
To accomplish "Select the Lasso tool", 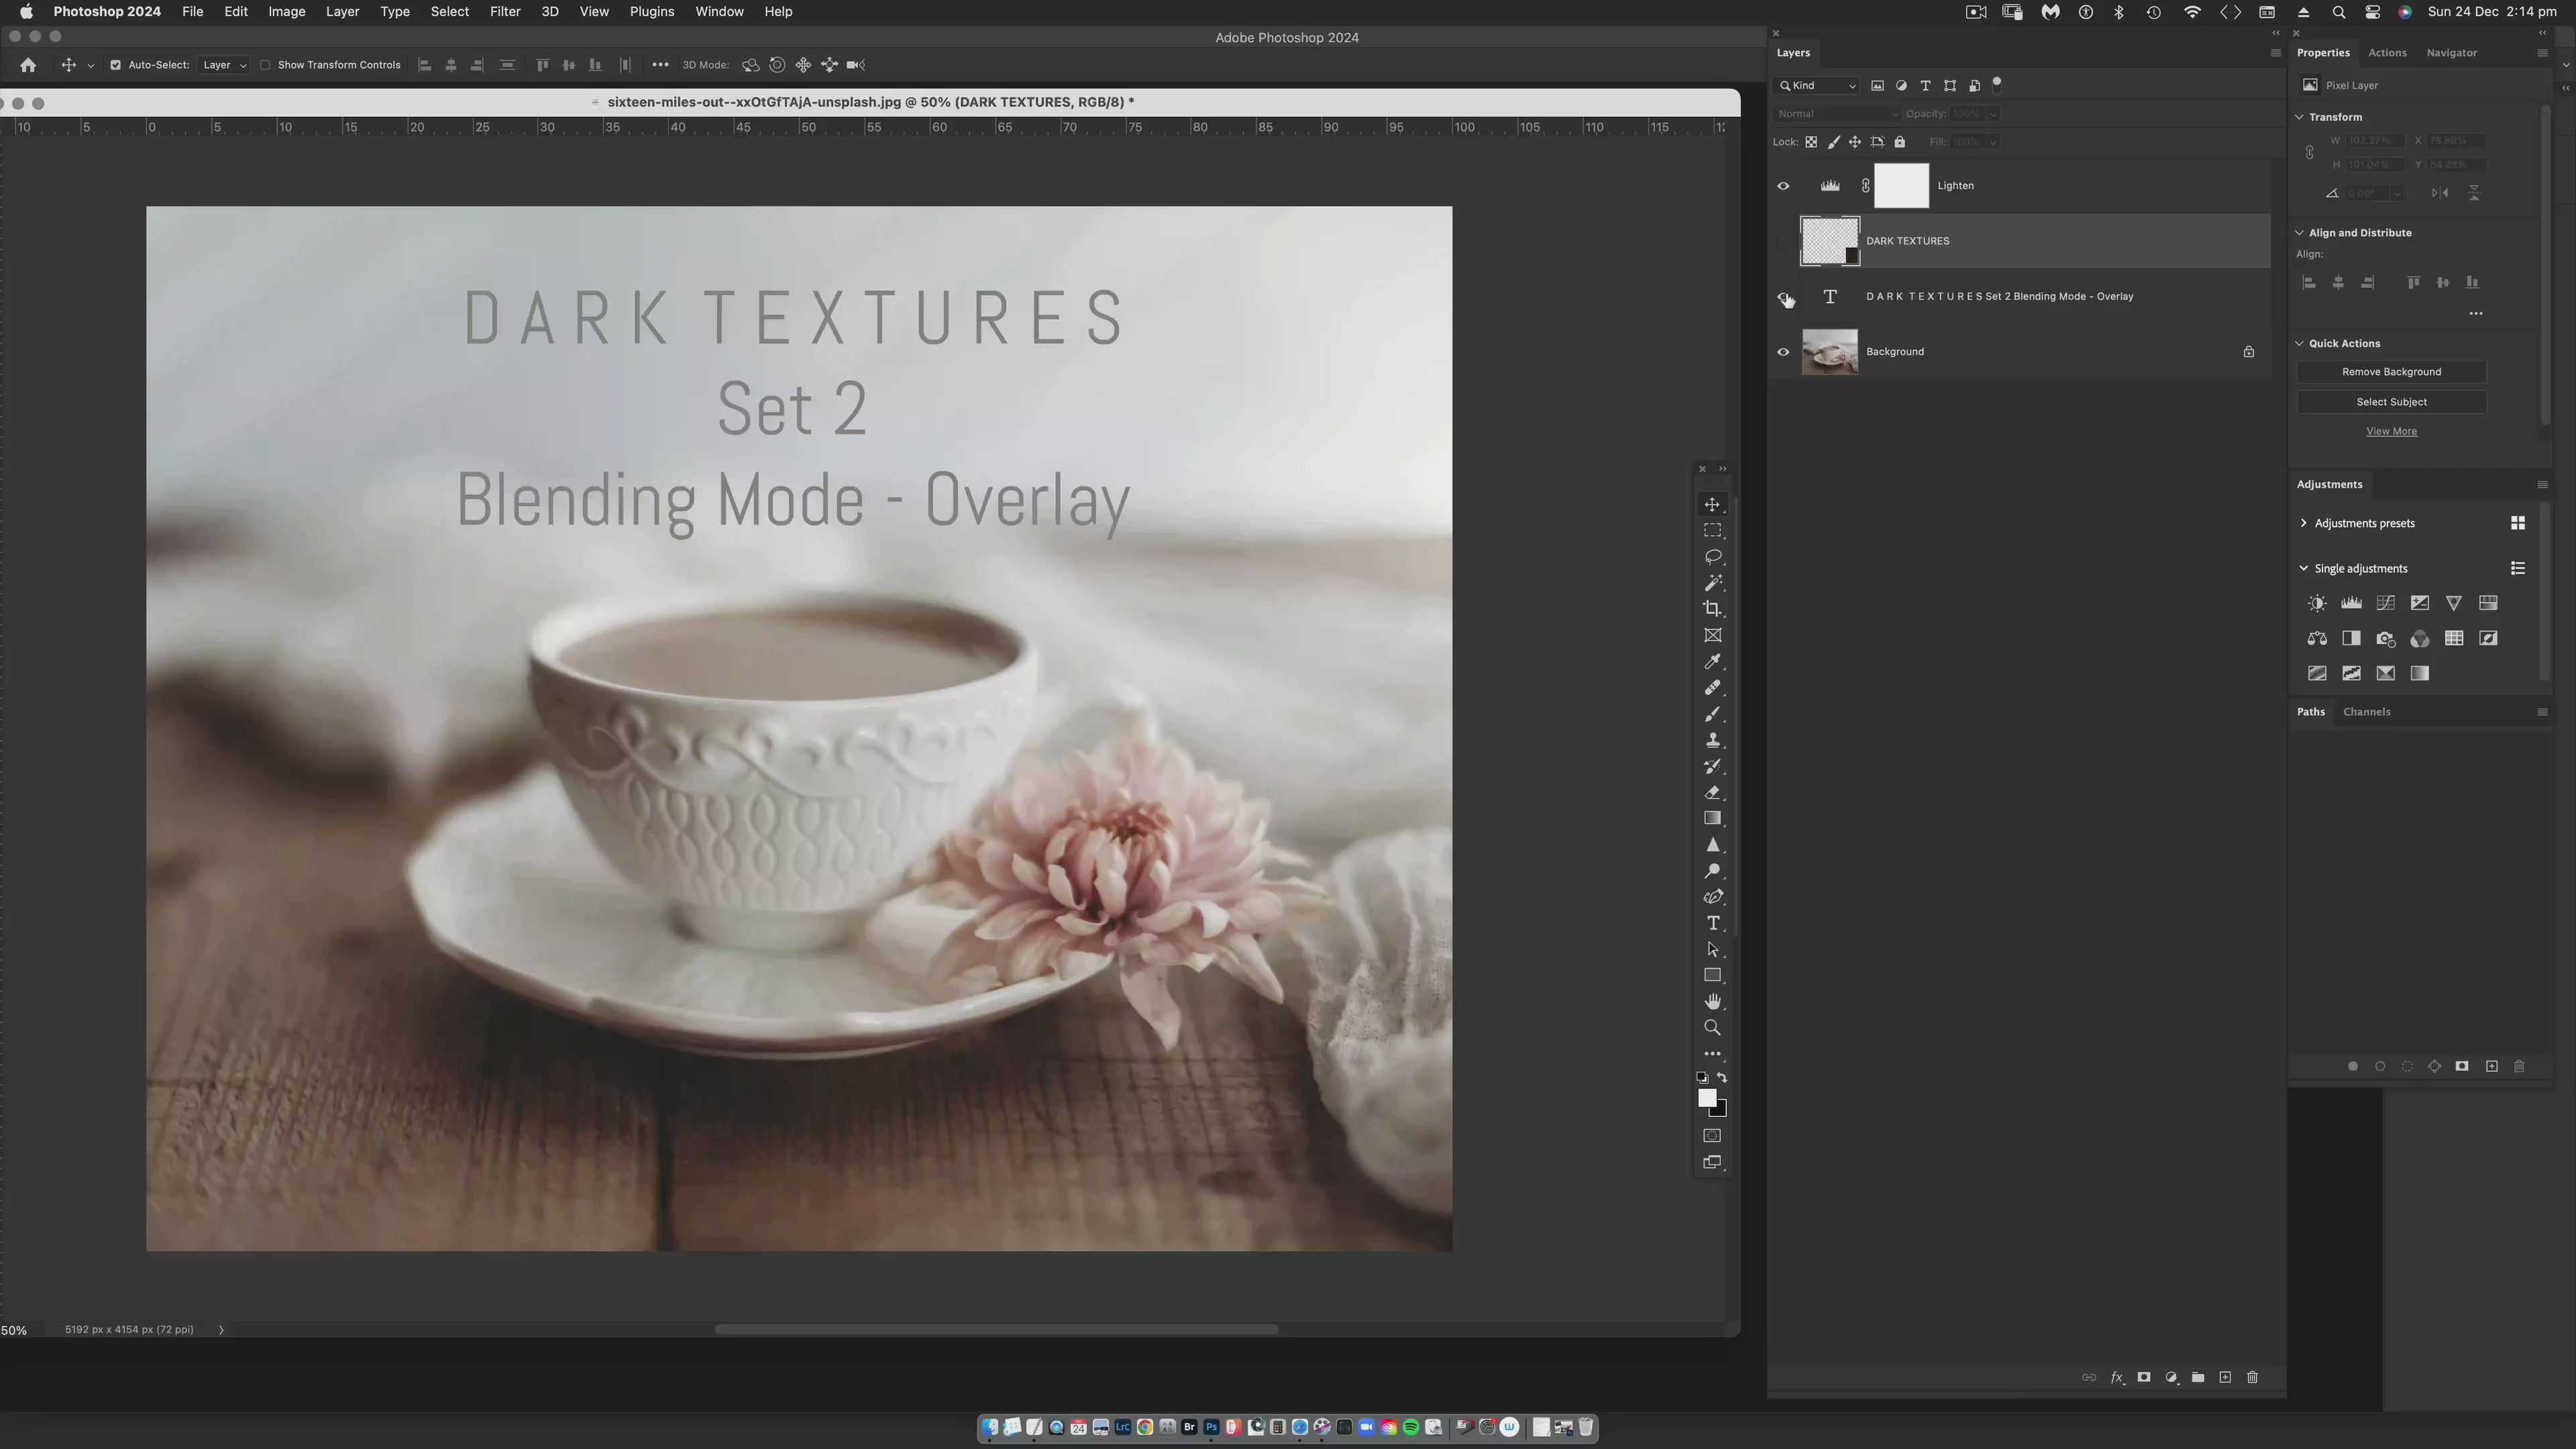I will (1713, 557).
